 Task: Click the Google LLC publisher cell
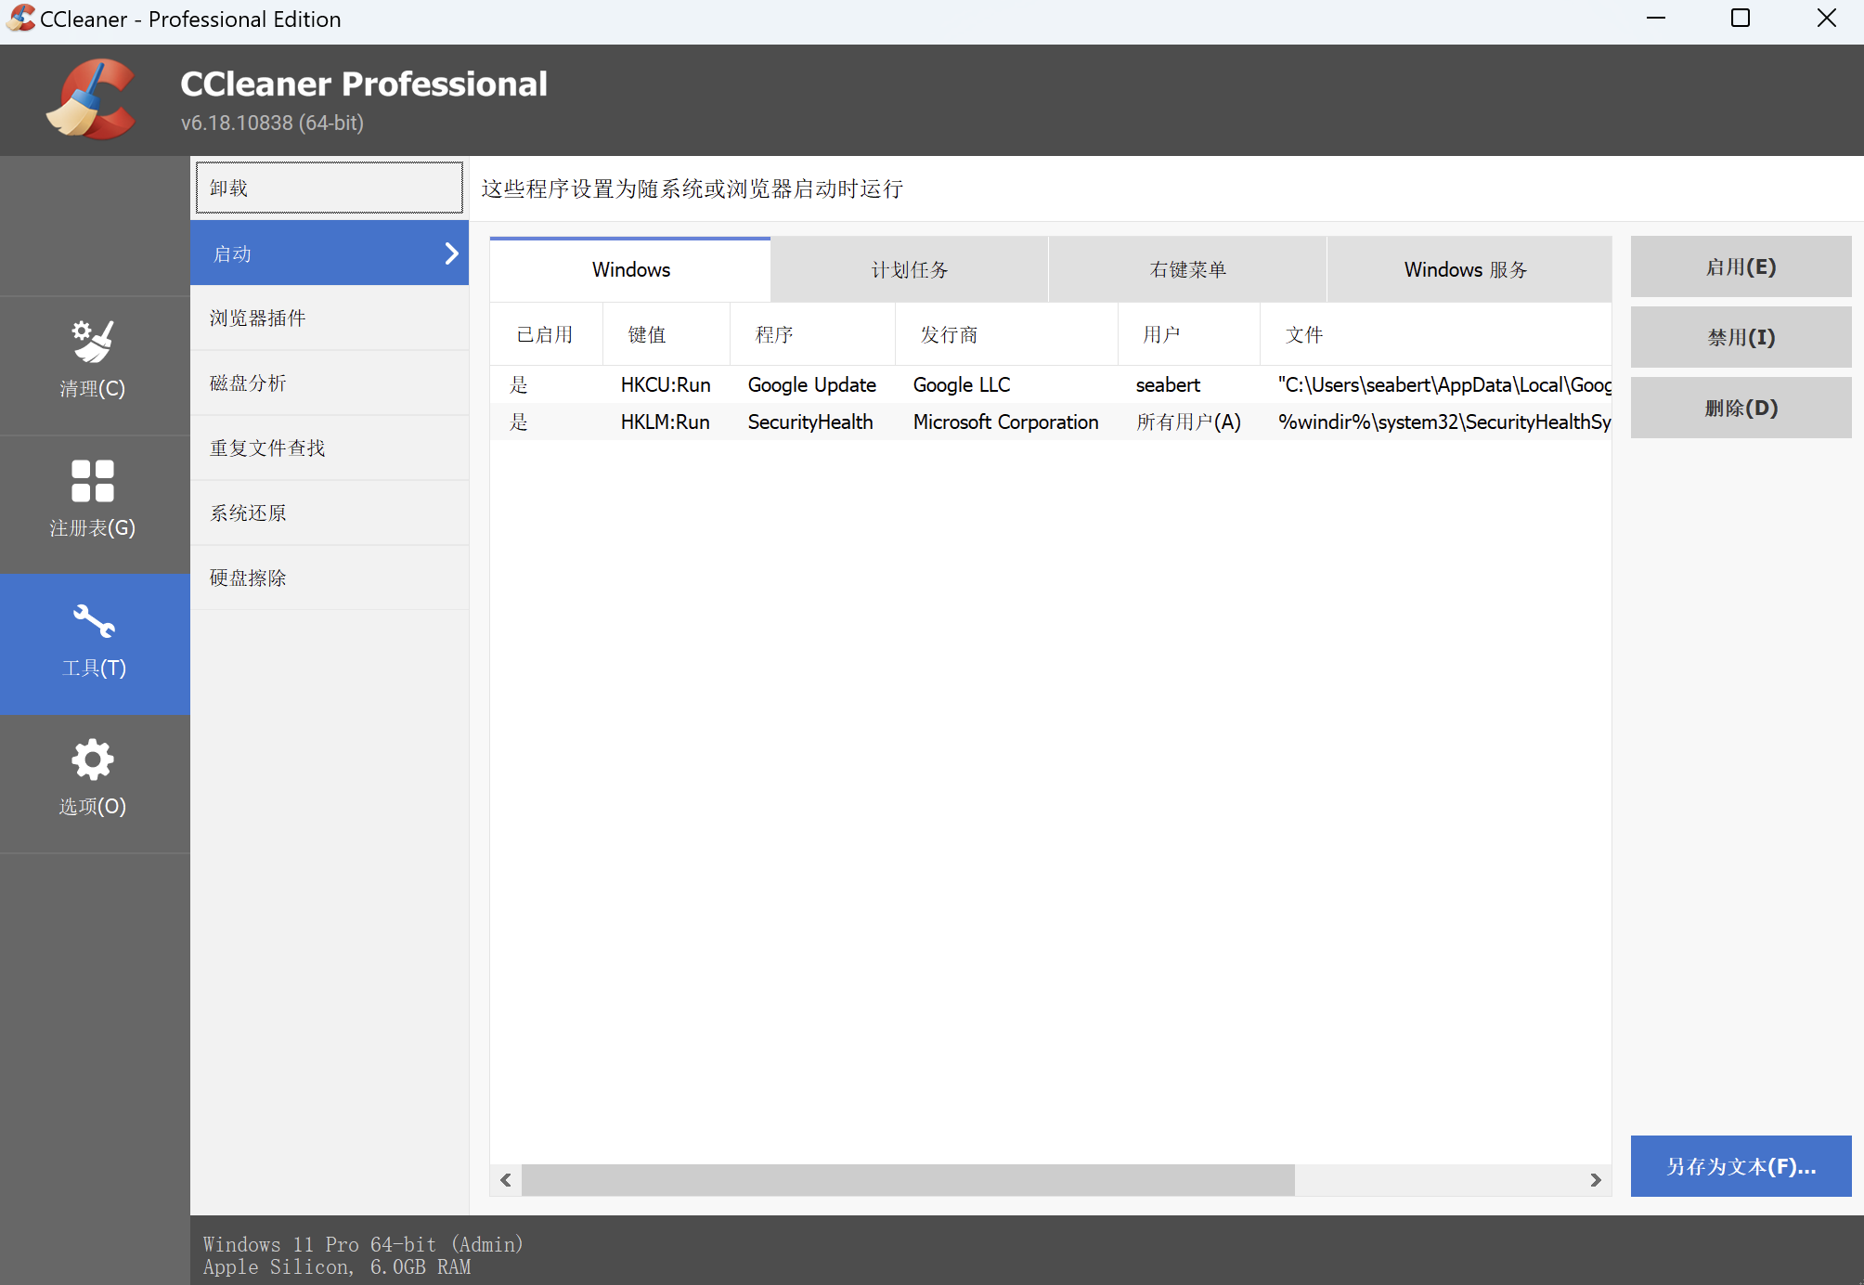tap(962, 384)
